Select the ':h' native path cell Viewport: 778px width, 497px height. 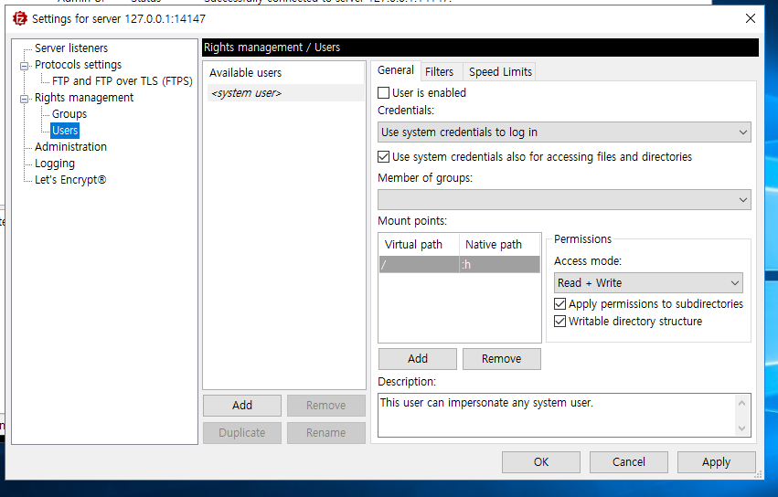point(500,264)
